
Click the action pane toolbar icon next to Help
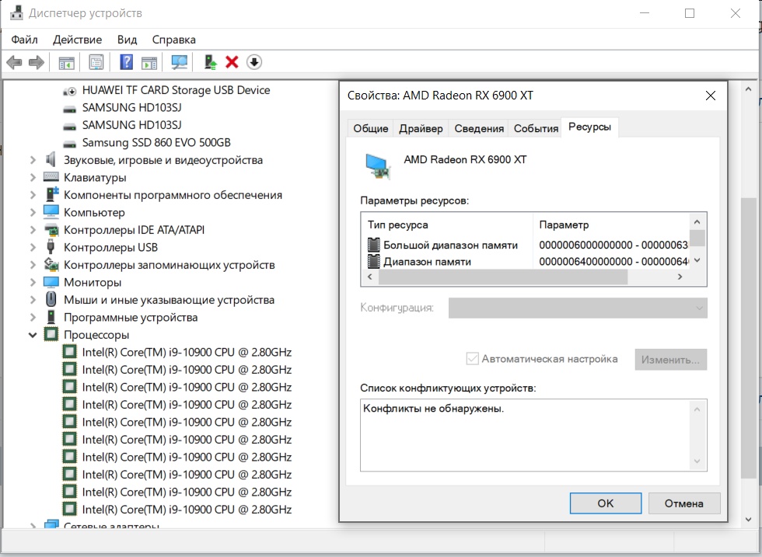tap(149, 62)
